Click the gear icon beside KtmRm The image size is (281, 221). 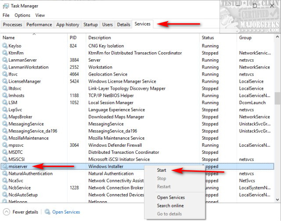point(5,53)
